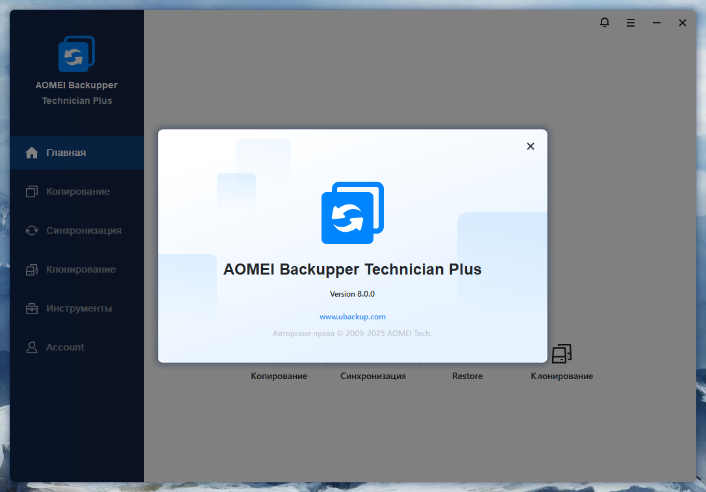Go to Главная in sidebar
Image resolution: width=706 pixels, height=492 pixels.
tap(77, 153)
